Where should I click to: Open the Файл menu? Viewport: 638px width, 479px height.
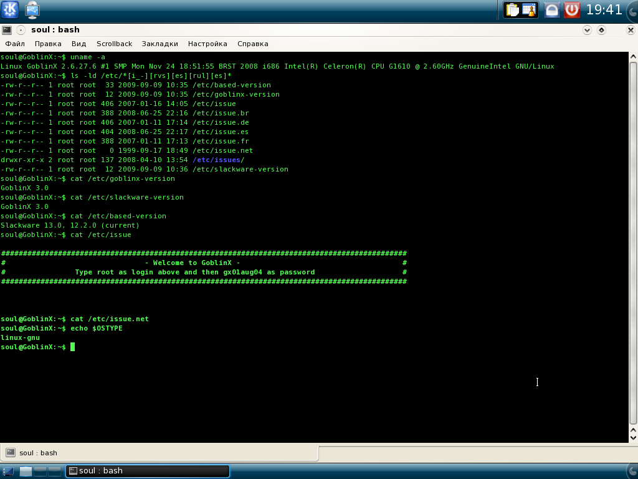15,44
